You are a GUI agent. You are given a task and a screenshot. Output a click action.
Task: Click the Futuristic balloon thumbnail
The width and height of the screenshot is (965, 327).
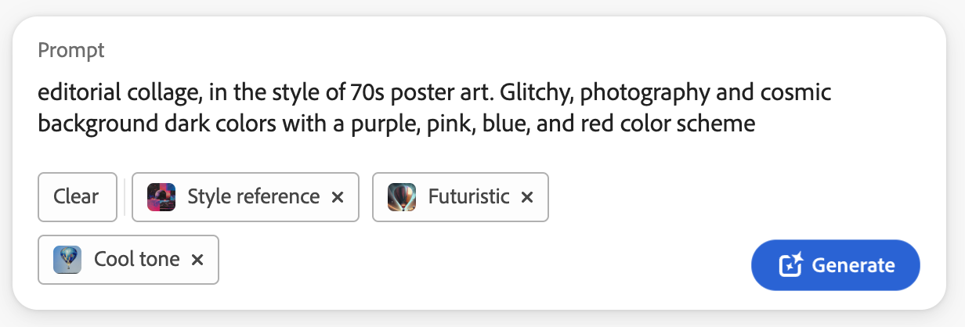coord(402,197)
